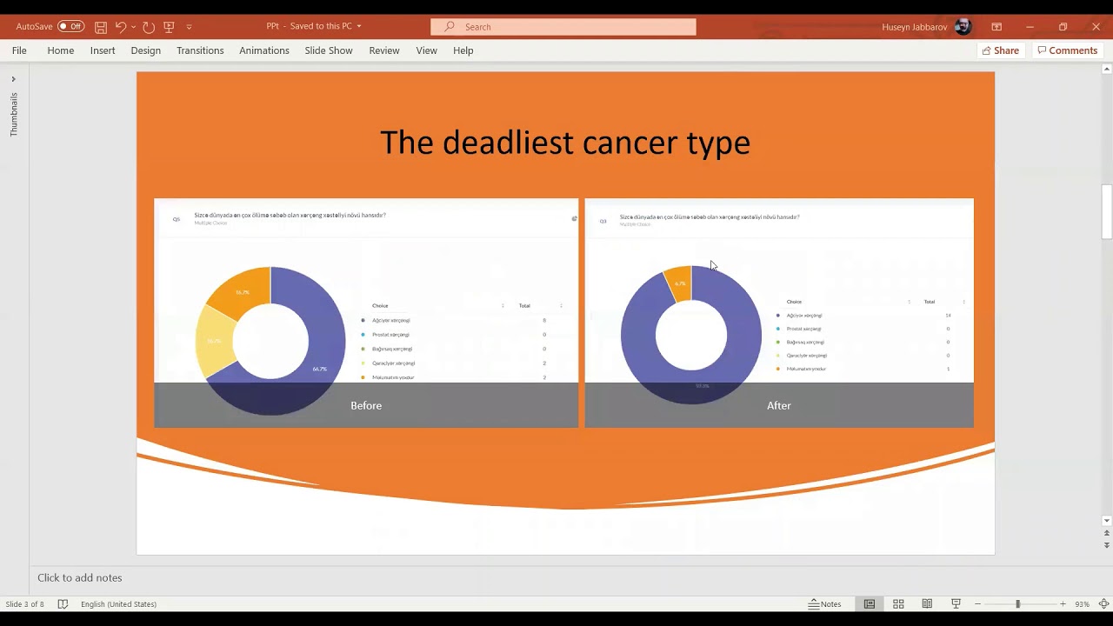Click the Share button
Viewport: 1113px width, 626px height.
click(1000, 50)
